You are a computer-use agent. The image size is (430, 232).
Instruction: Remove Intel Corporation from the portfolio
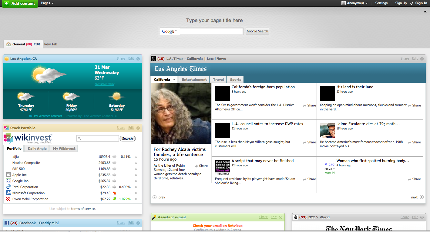[x=136, y=187]
